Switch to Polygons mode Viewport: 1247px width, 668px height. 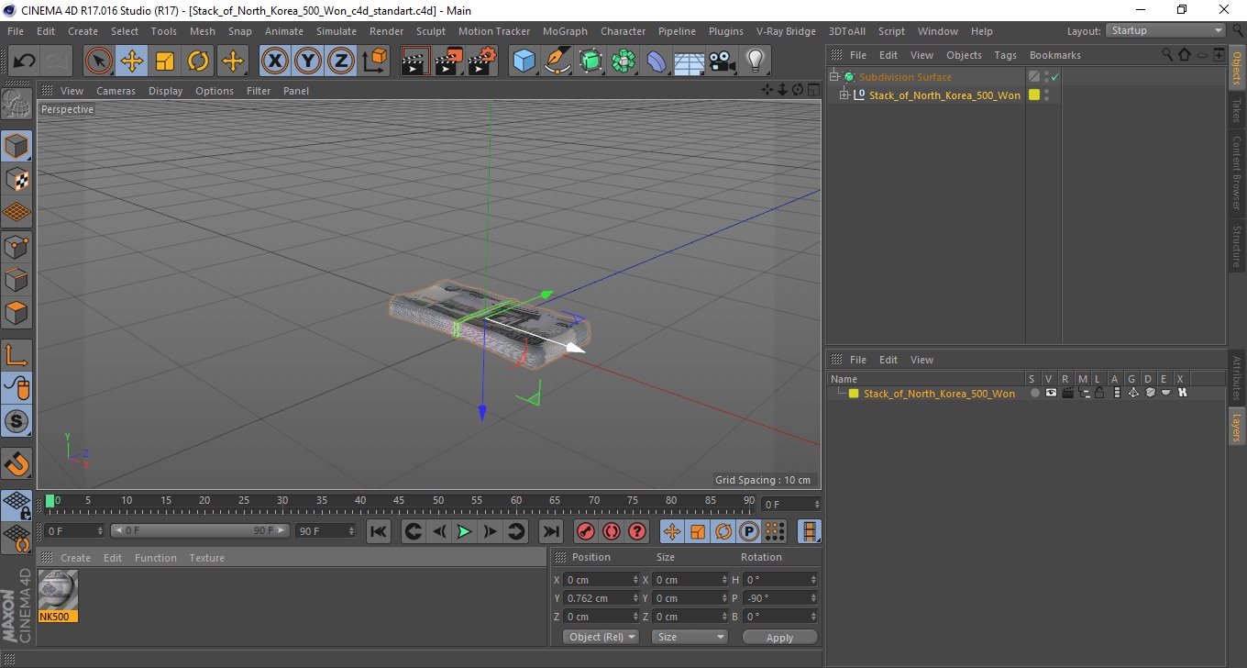tap(17, 313)
